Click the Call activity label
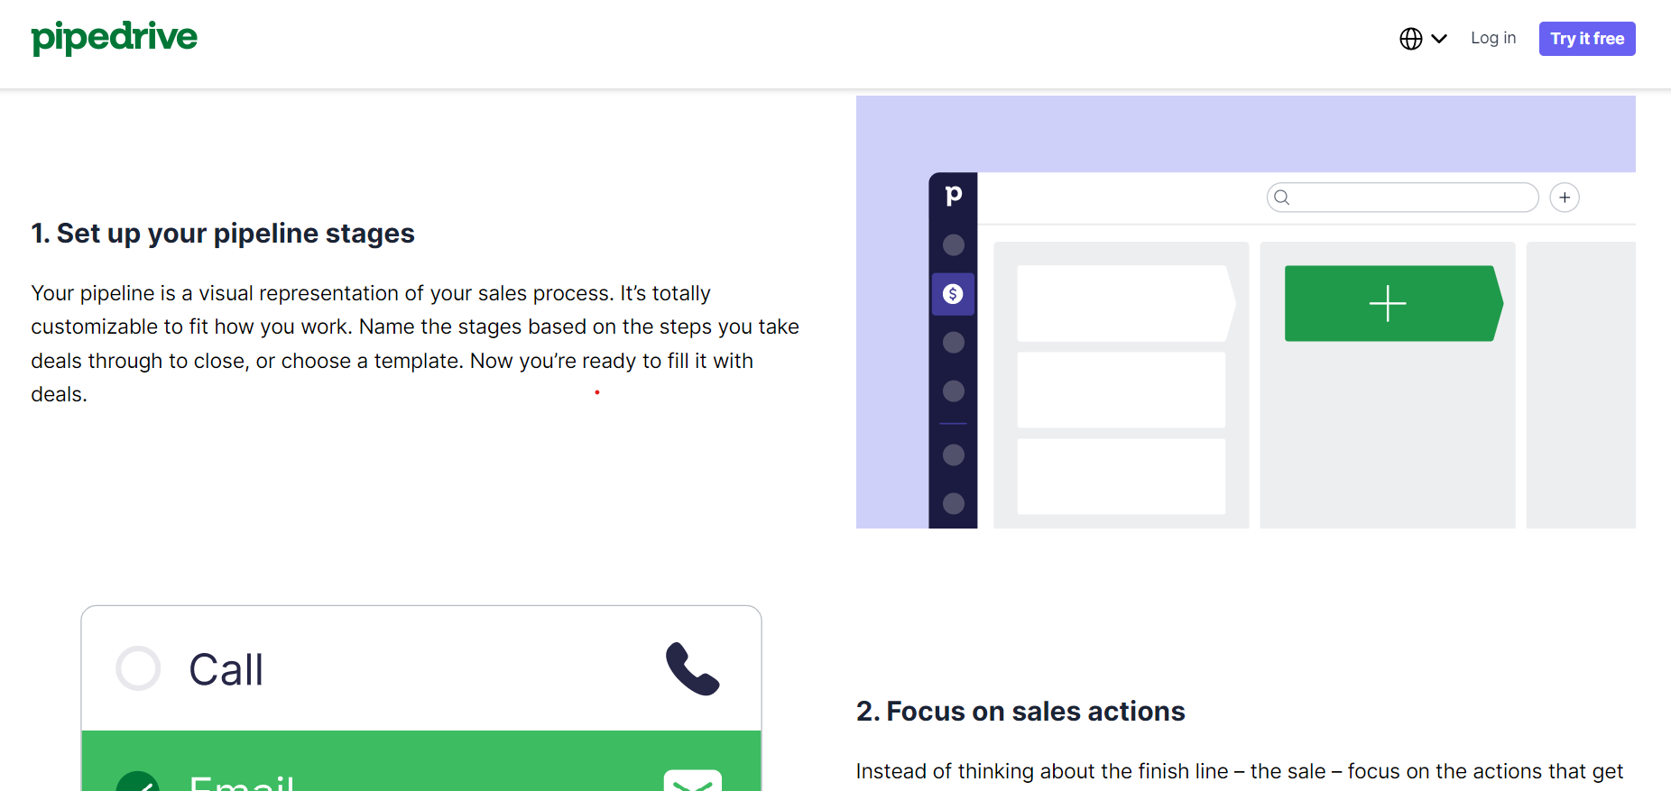The image size is (1671, 791). tap(226, 670)
